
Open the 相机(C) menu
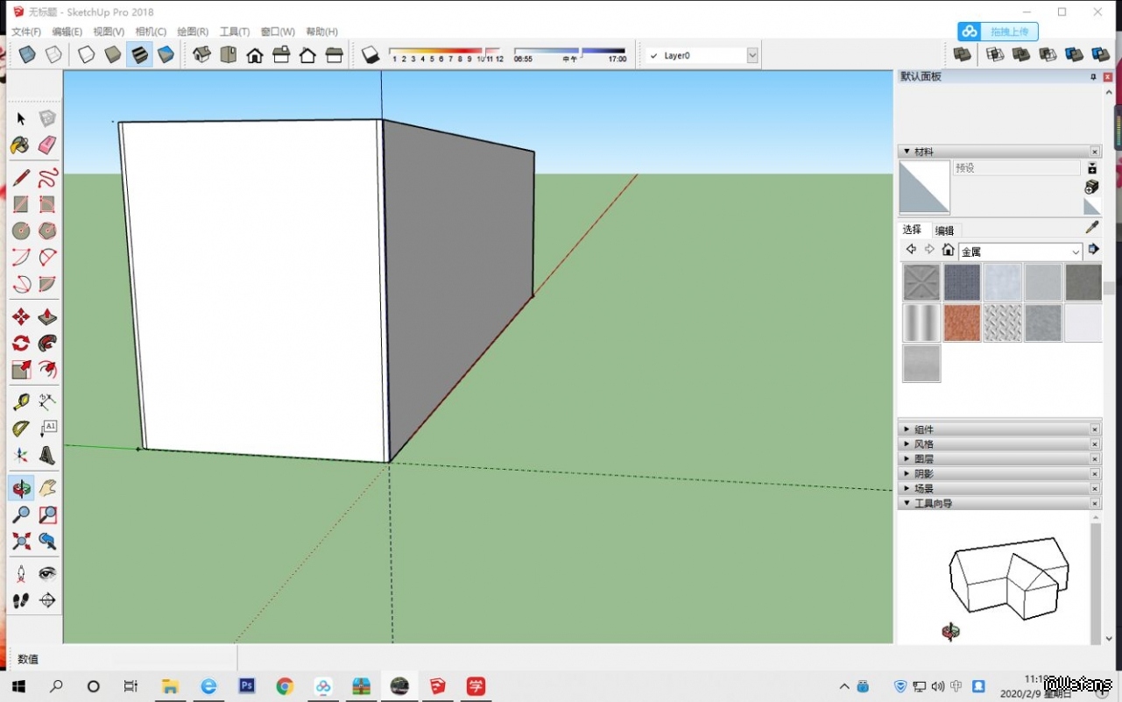151,32
